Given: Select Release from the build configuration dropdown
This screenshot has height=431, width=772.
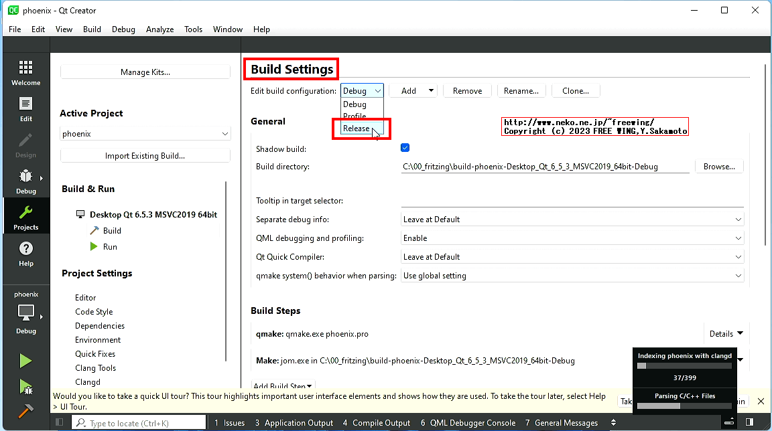Looking at the screenshot, I should (x=357, y=128).
